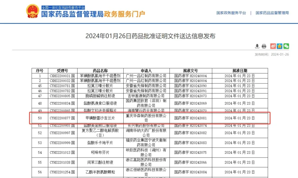Open 国家药品监督管理局 link in header
The height and width of the screenshot is (178, 298).
(272, 13)
